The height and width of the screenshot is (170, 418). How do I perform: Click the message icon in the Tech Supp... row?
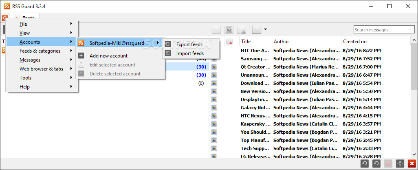coord(213,148)
